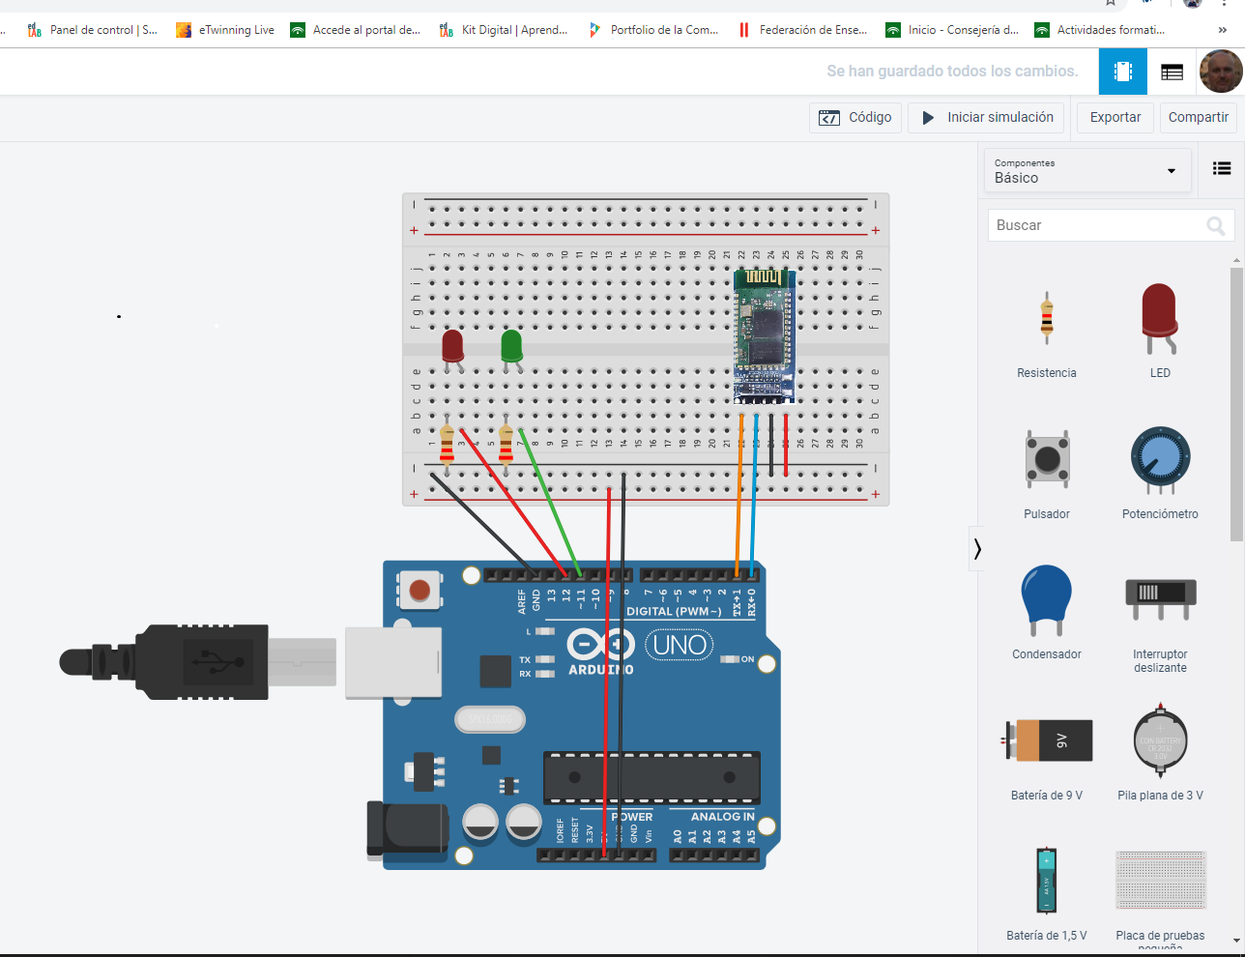Open Actividades formati... bookmark
The height and width of the screenshot is (957, 1245).
(1100, 30)
